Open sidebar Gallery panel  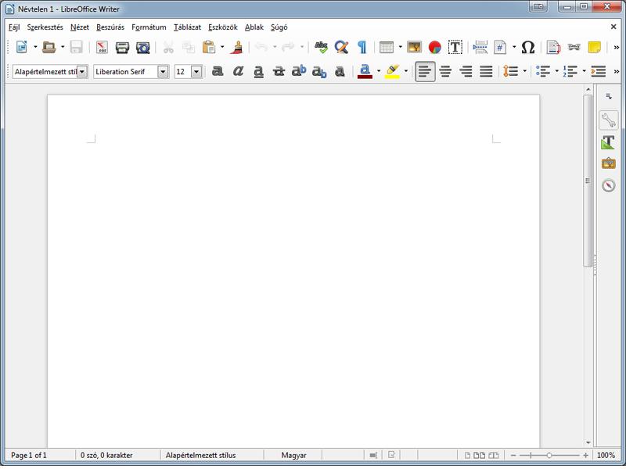pyautogui.click(x=609, y=163)
